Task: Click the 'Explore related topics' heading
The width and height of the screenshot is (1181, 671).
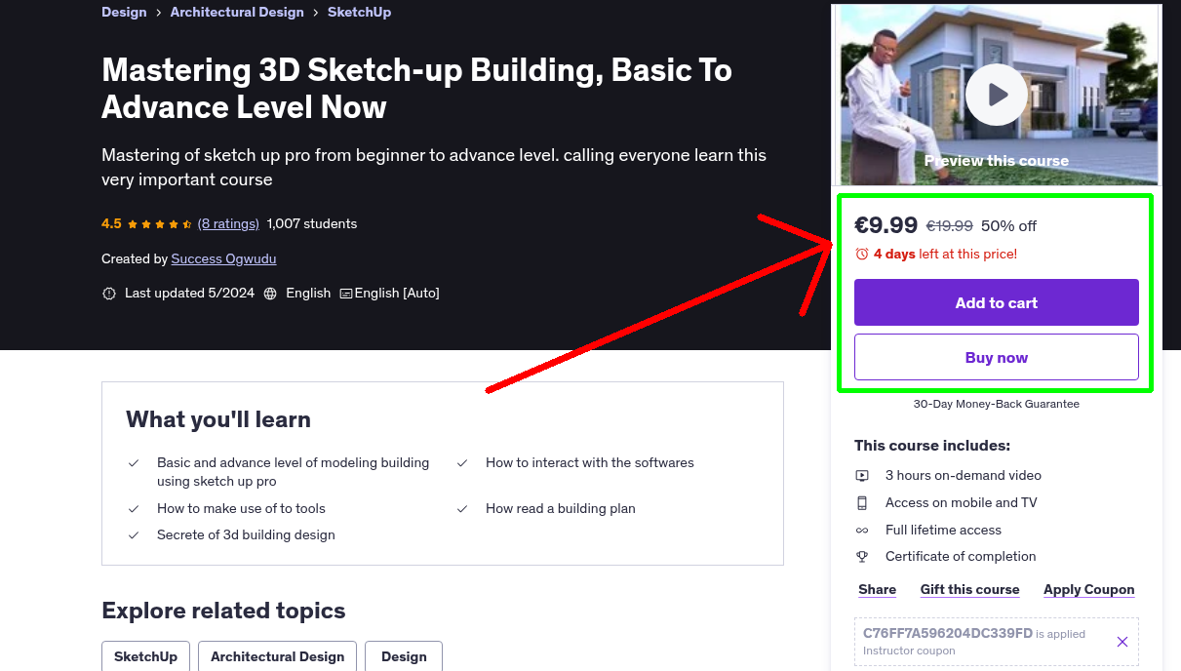Action: pyautogui.click(x=223, y=612)
